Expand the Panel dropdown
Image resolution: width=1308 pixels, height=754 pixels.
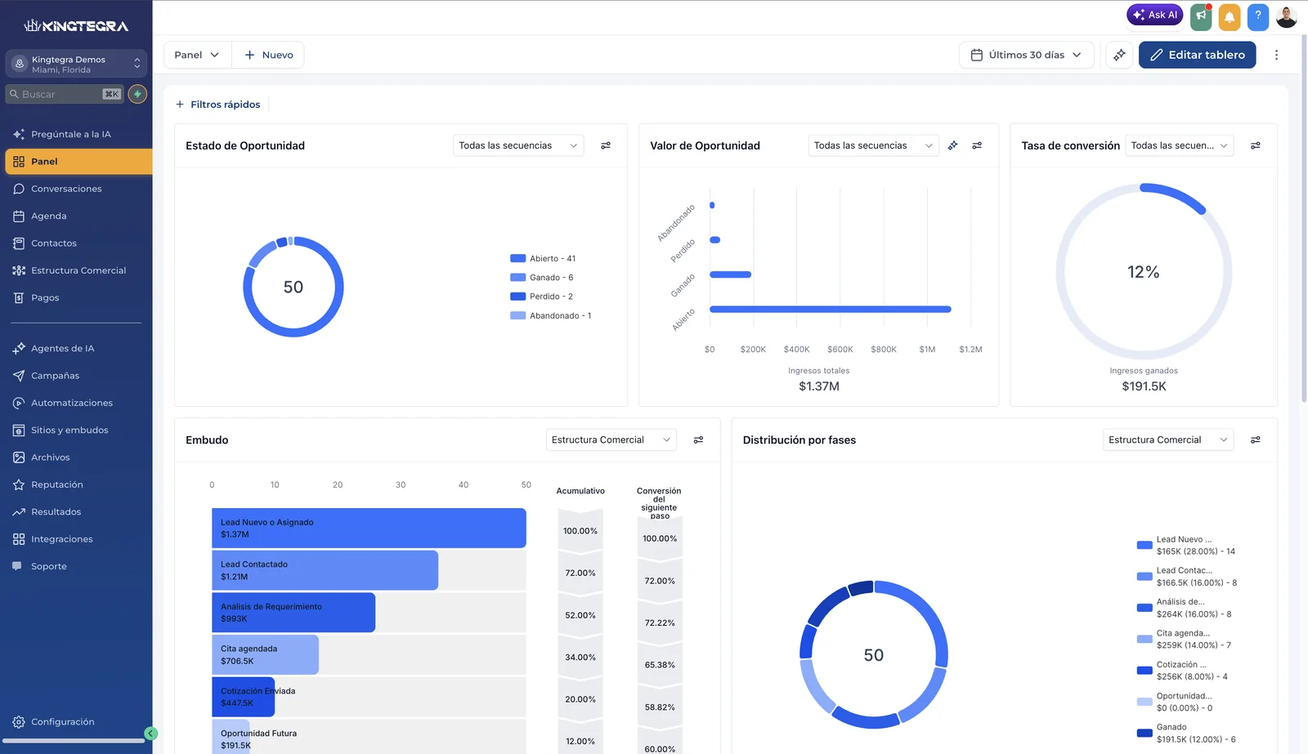pyautogui.click(x=197, y=55)
